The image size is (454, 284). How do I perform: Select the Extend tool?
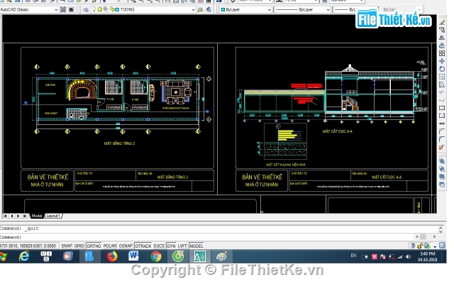point(442,100)
